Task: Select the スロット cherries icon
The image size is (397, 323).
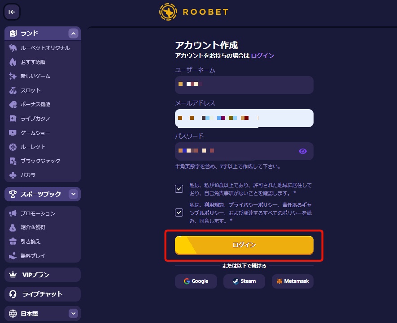Action: tap(13, 90)
